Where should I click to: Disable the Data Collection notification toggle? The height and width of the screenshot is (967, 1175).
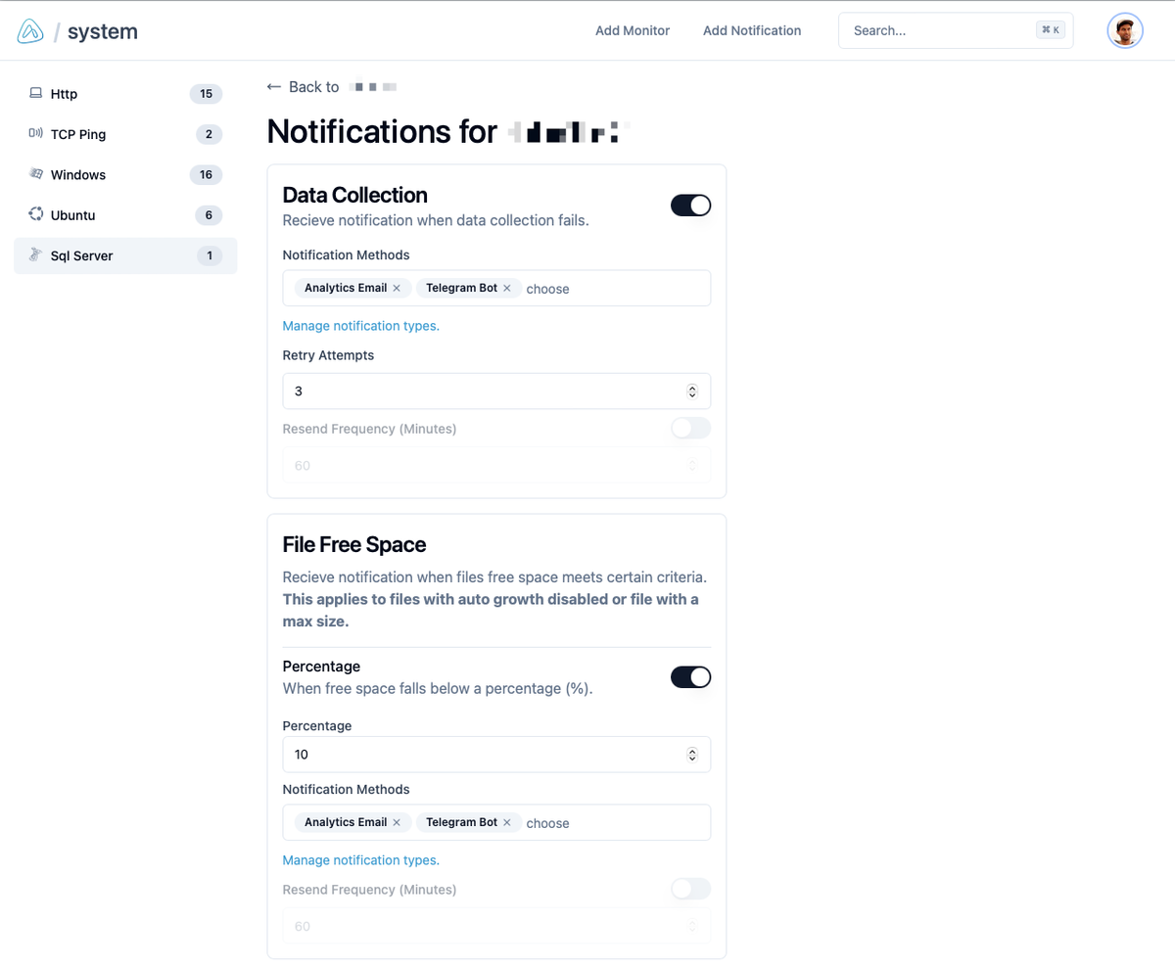click(x=690, y=206)
